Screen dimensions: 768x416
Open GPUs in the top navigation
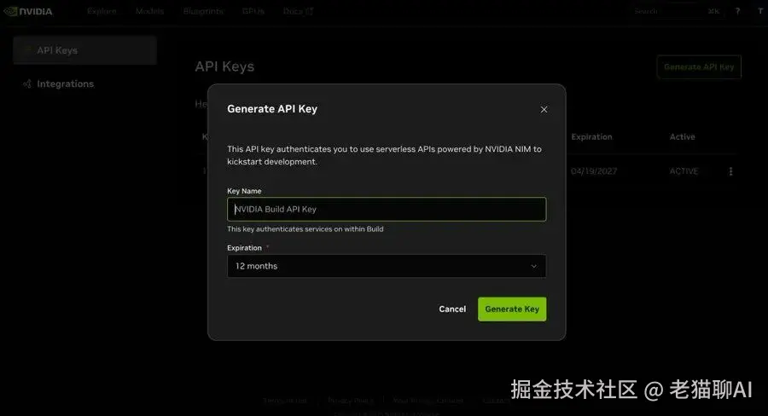(x=253, y=11)
